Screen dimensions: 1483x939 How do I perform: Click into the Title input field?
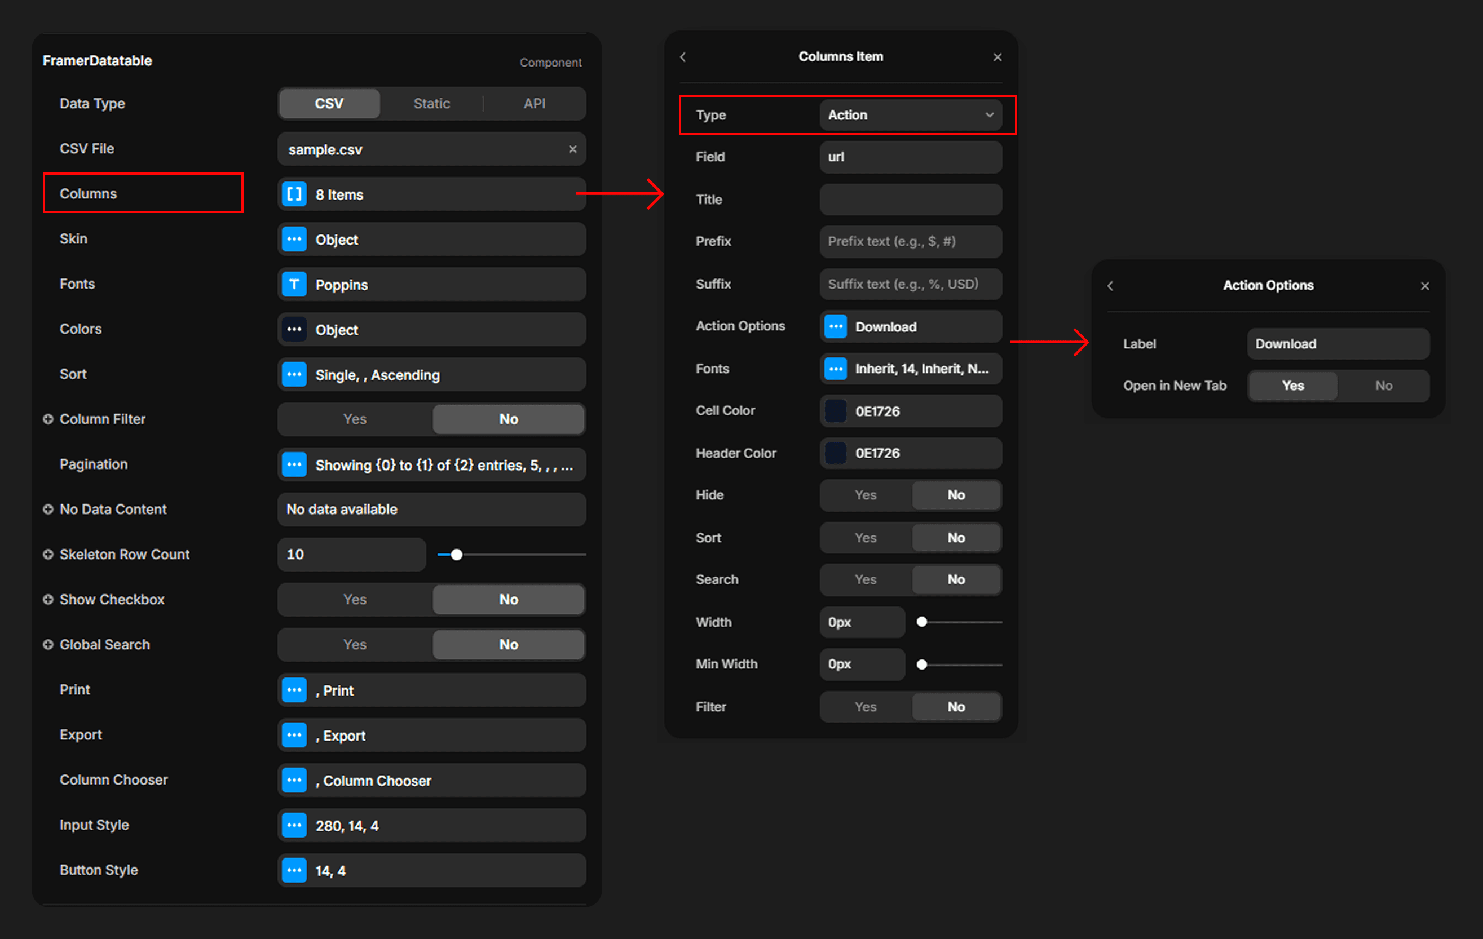[910, 200]
